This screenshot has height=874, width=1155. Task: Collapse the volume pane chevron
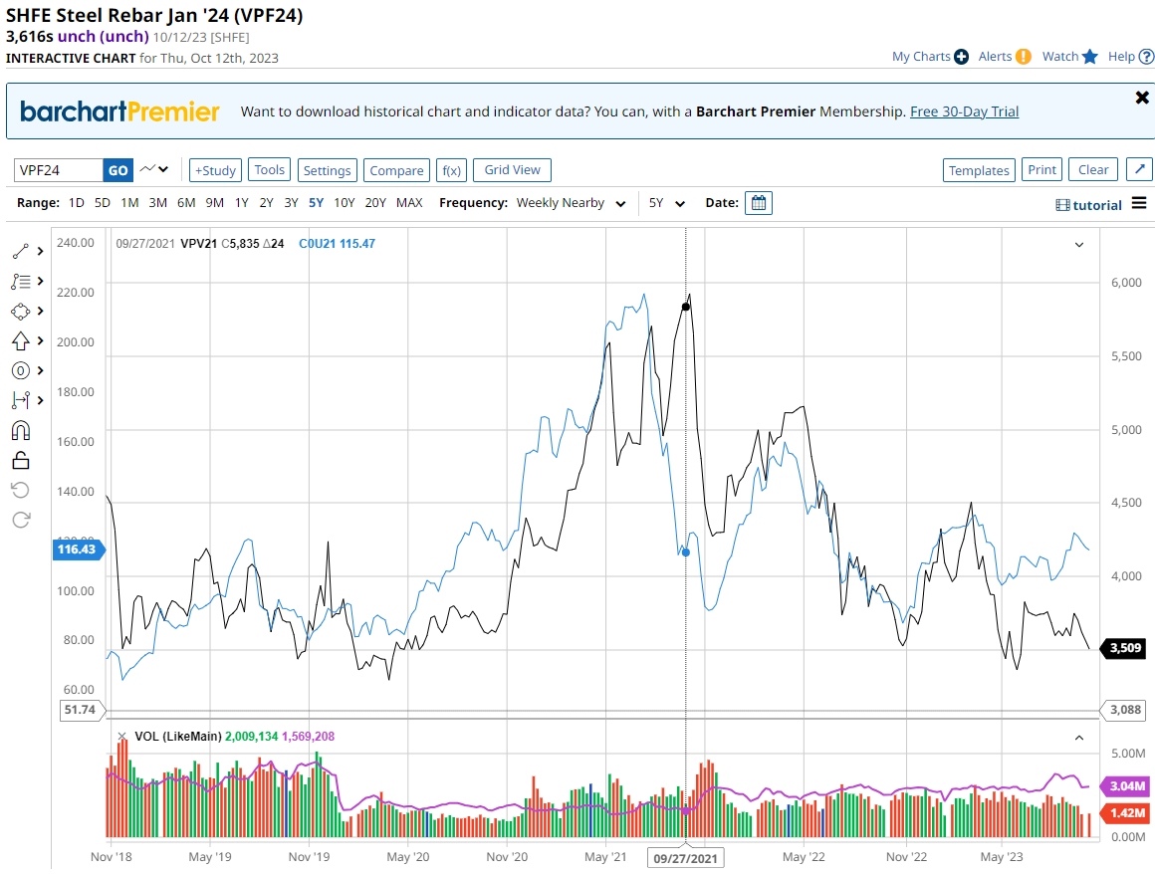click(x=1079, y=738)
